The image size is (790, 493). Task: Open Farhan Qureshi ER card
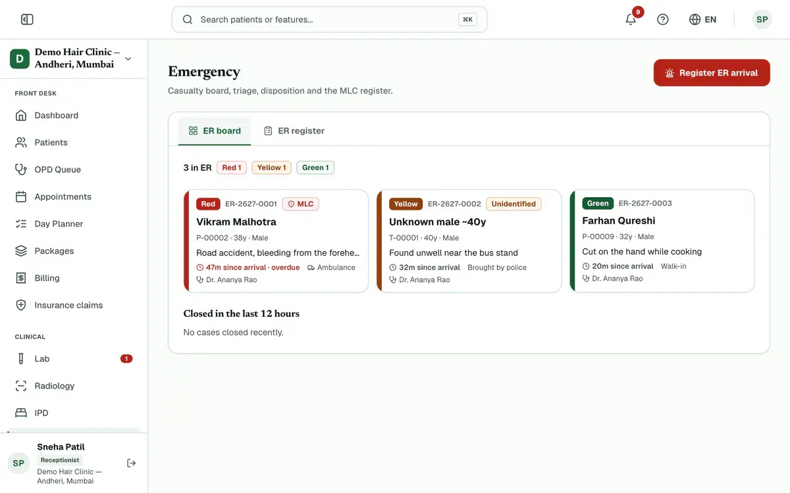662,241
